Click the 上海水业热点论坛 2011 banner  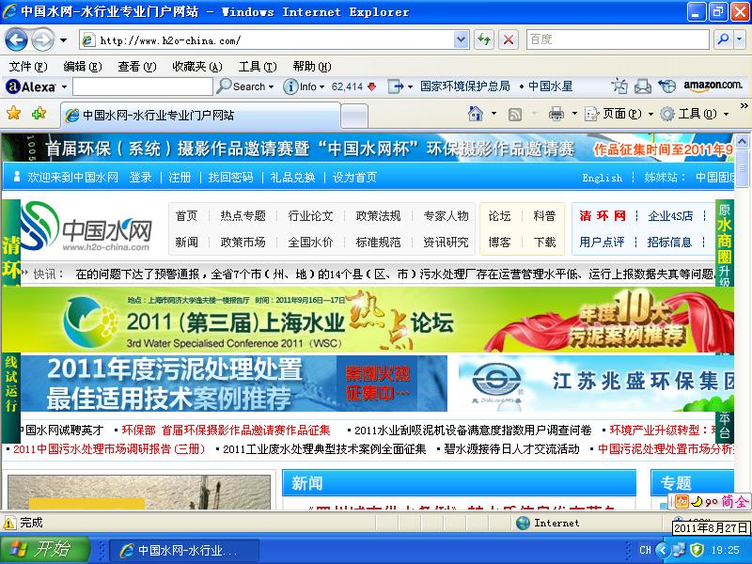click(x=368, y=320)
